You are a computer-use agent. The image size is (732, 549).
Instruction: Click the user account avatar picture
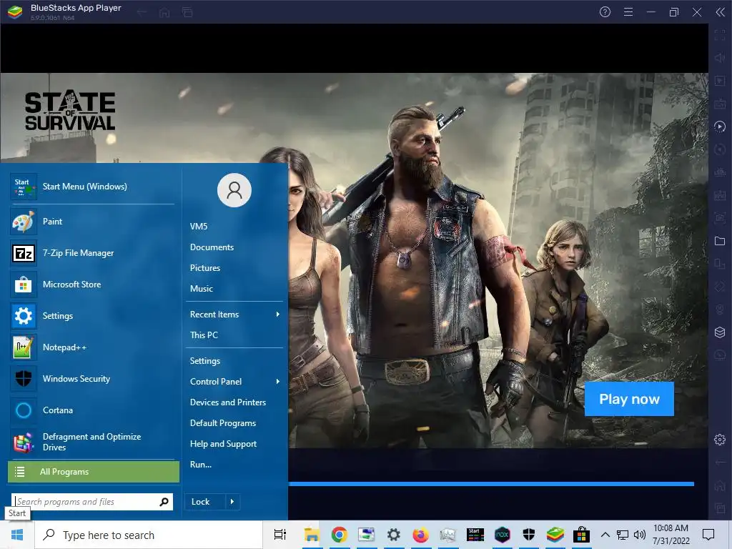[234, 190]
